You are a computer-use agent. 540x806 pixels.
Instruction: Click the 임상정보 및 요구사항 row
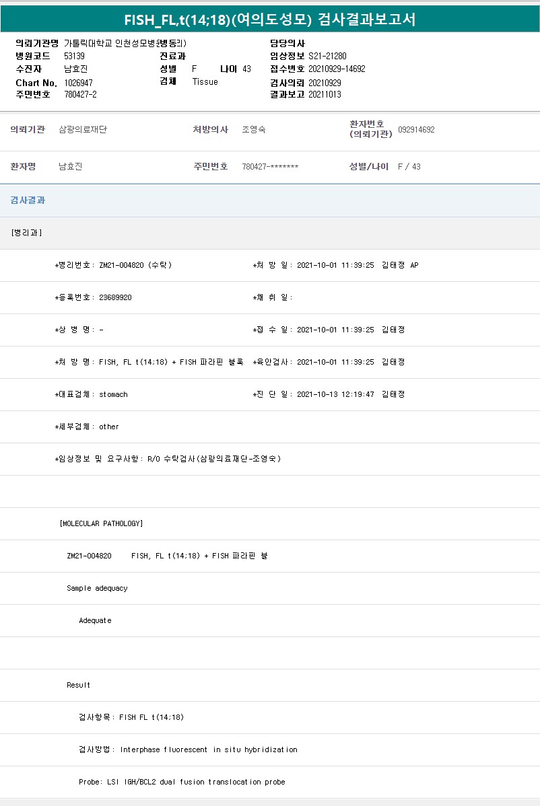point(168,460)
